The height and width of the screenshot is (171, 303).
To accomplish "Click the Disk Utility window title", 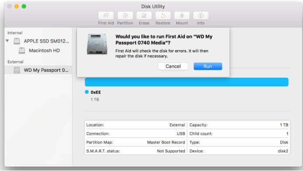I will click(153, 7).
